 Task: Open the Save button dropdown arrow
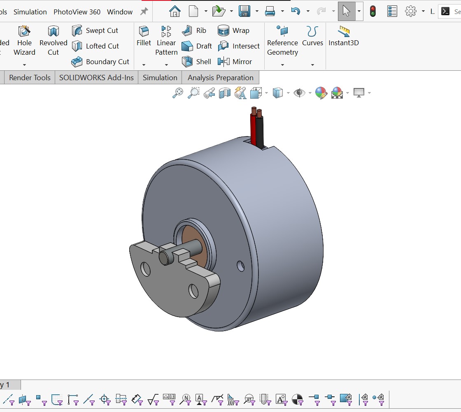(x=257, y=12)
